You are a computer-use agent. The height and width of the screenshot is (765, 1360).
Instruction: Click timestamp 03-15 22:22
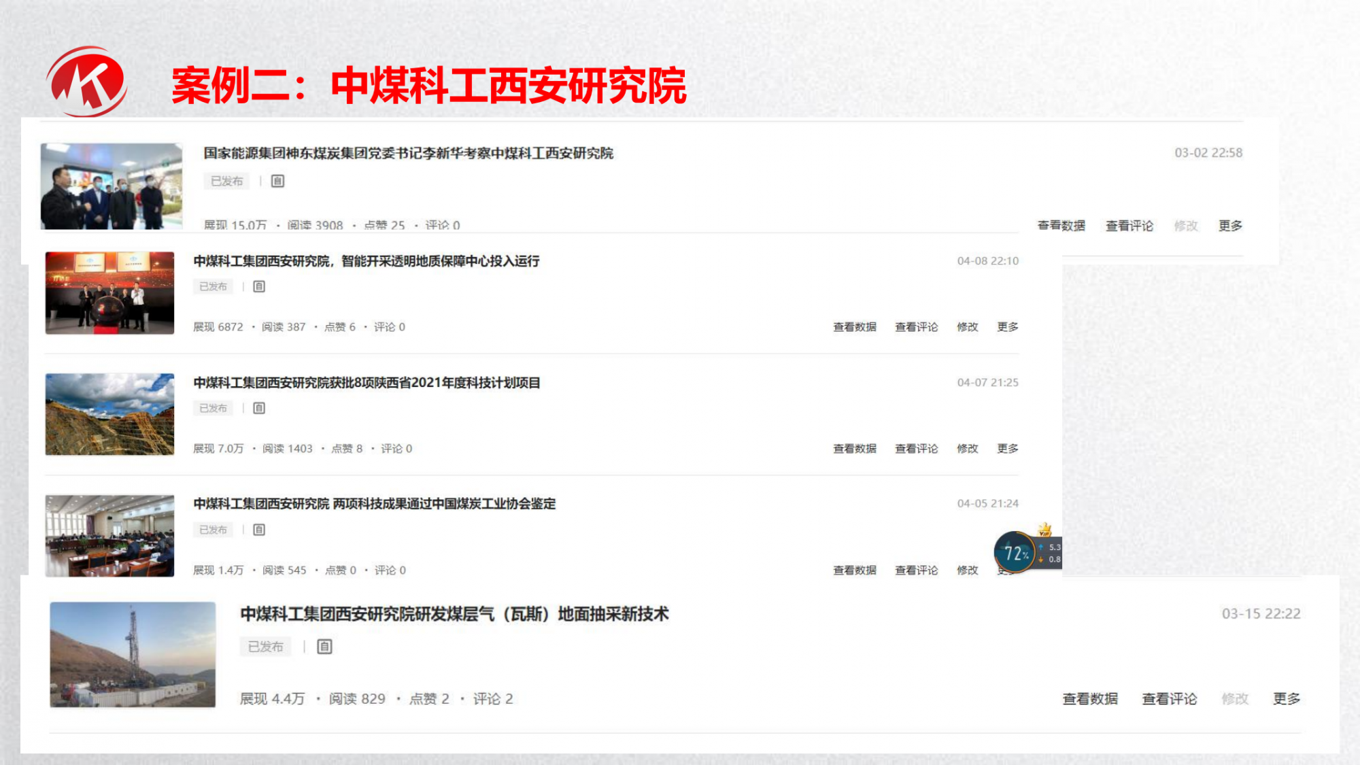pyautogui.click(x=1261, y=614)
